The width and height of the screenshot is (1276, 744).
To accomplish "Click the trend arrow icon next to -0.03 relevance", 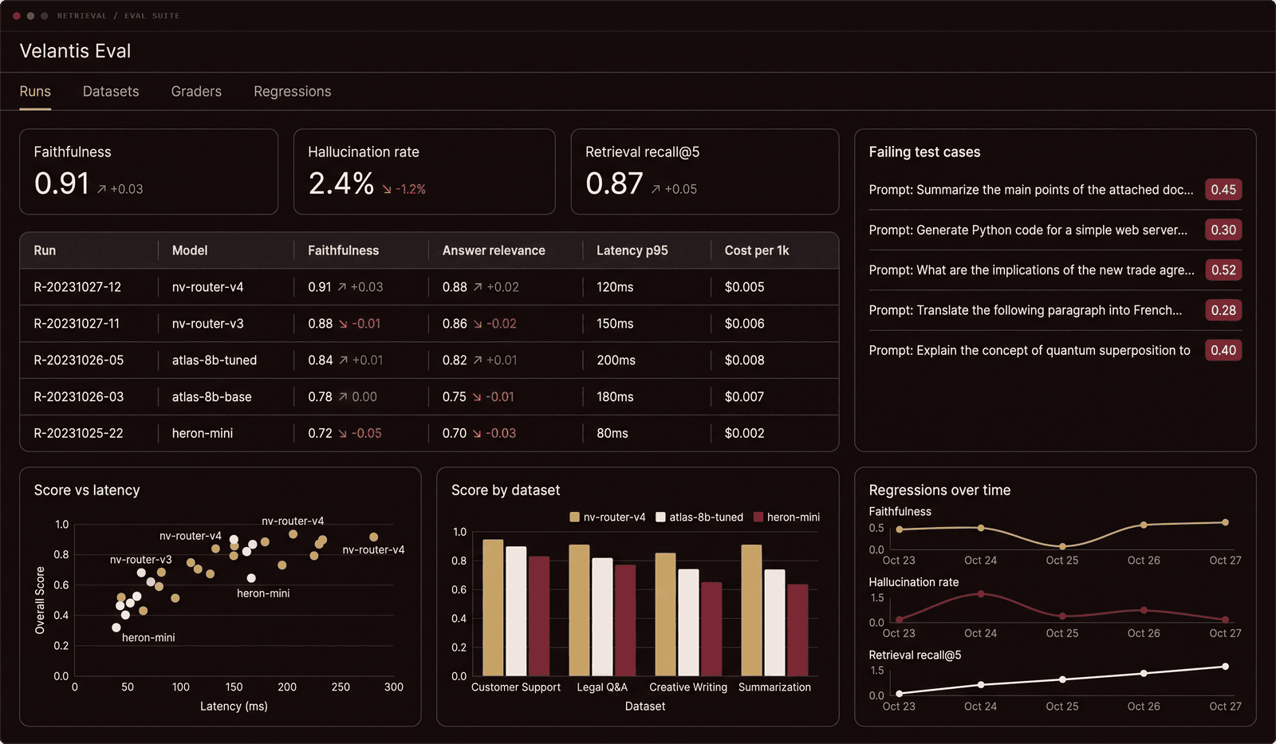I will [477, 434].
